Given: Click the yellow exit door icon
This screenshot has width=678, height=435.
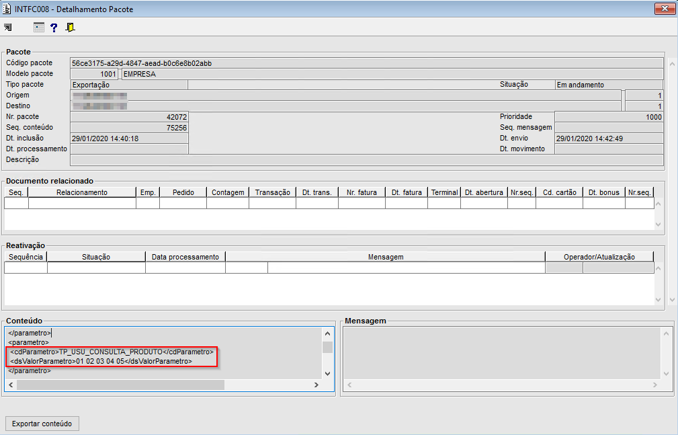Looking at the screenshot, I should click(70, 28).
